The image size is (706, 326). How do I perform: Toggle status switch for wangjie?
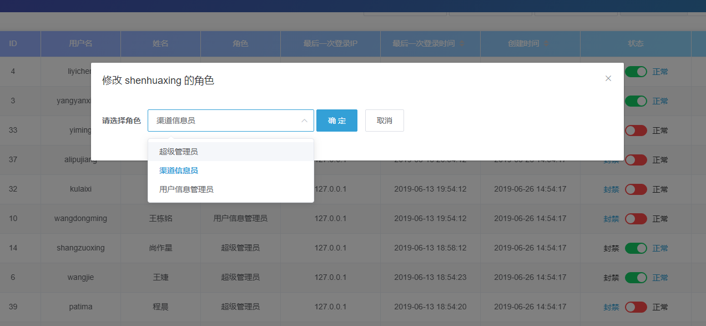pos(636,278)
